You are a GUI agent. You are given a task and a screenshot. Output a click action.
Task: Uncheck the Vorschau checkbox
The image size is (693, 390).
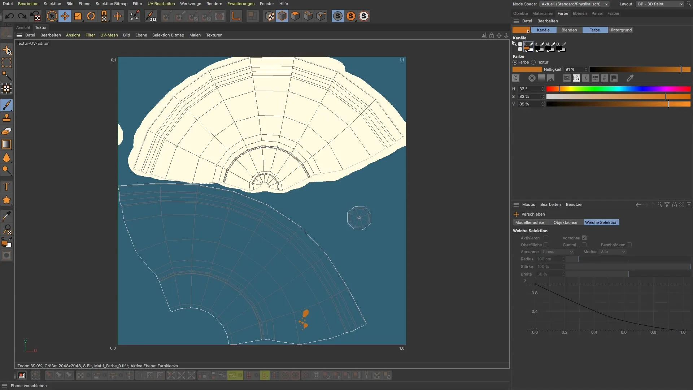pyautogui.click(x=584, y=238)
